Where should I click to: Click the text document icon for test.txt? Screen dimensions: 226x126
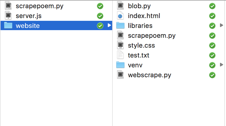tap(120, 55)
